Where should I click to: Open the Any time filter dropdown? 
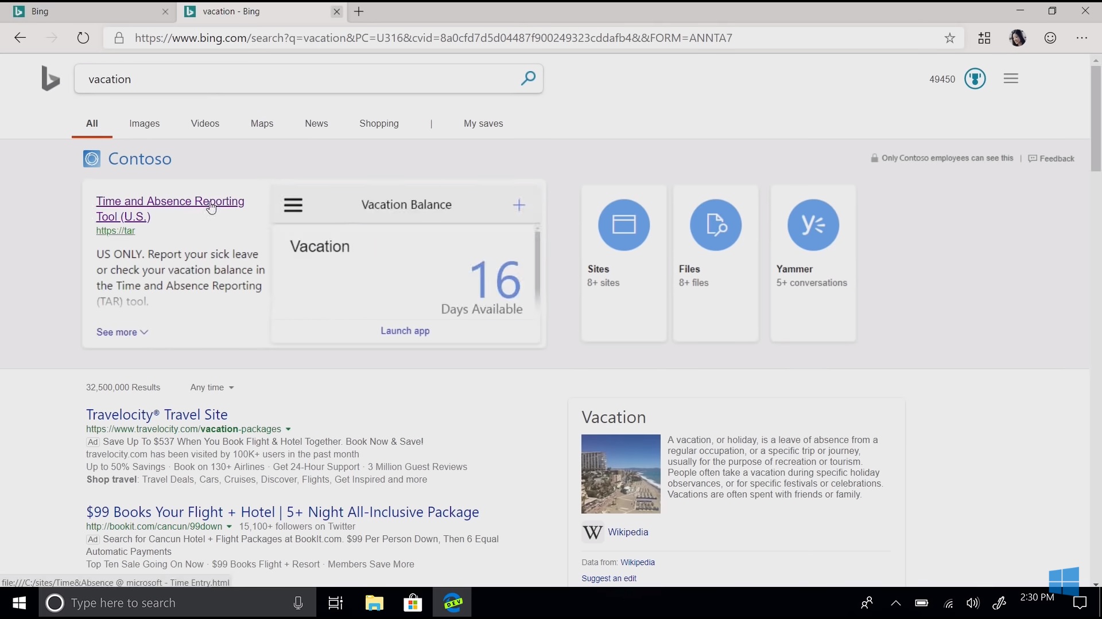point(212,388)
